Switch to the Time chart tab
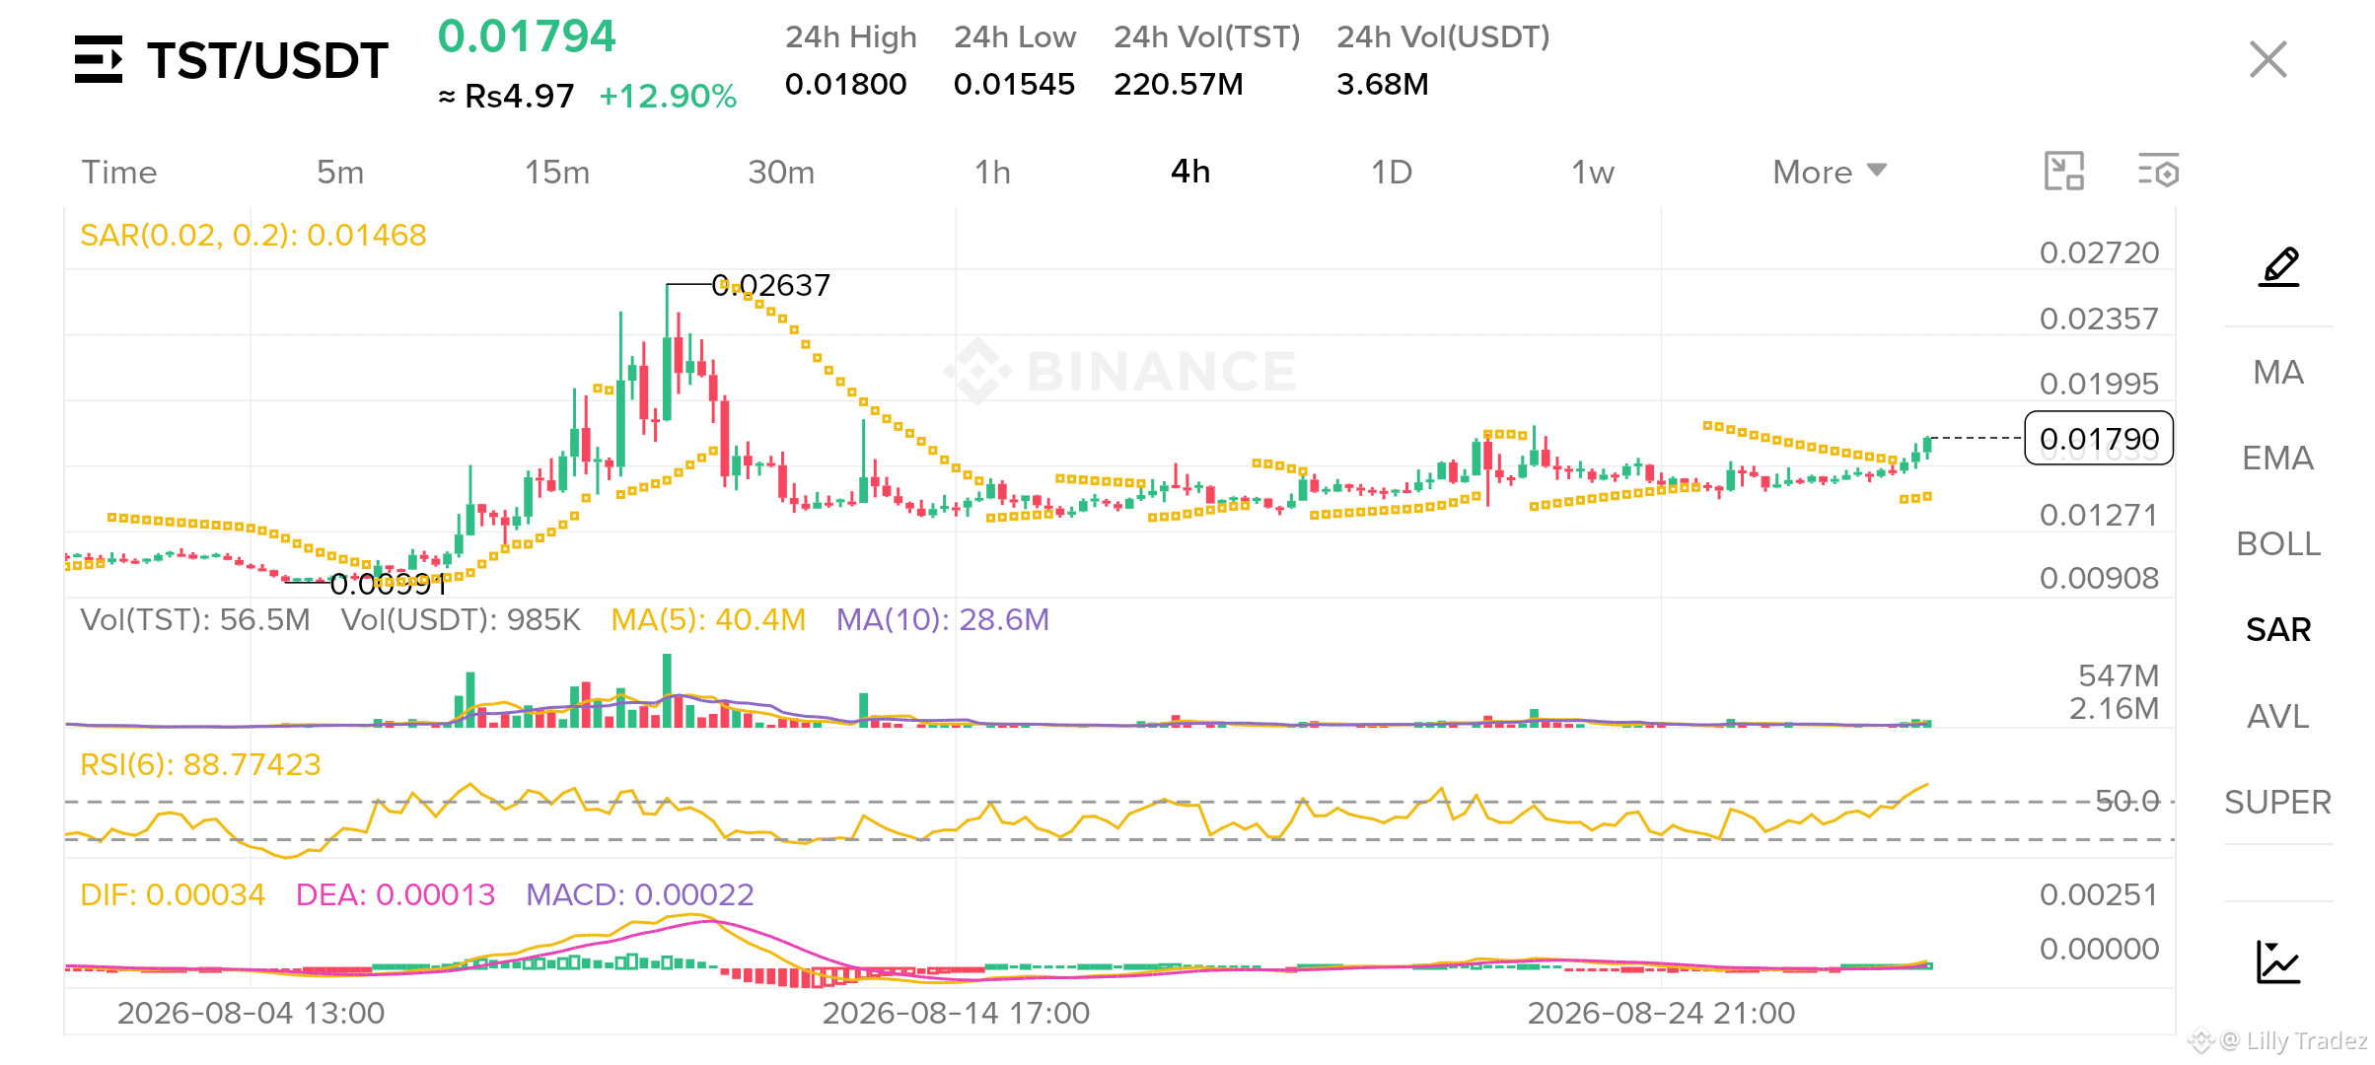 point(119,172)
